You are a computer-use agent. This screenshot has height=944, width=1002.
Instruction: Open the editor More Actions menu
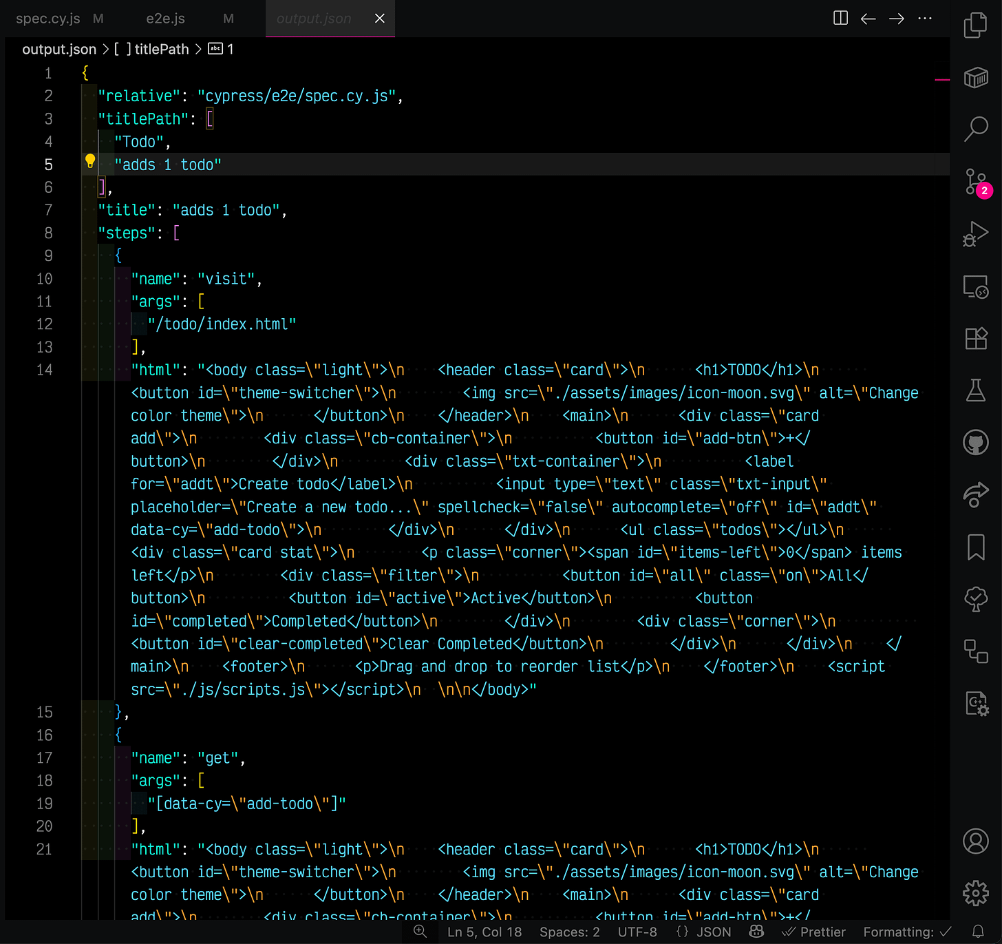tap(925, 19)
